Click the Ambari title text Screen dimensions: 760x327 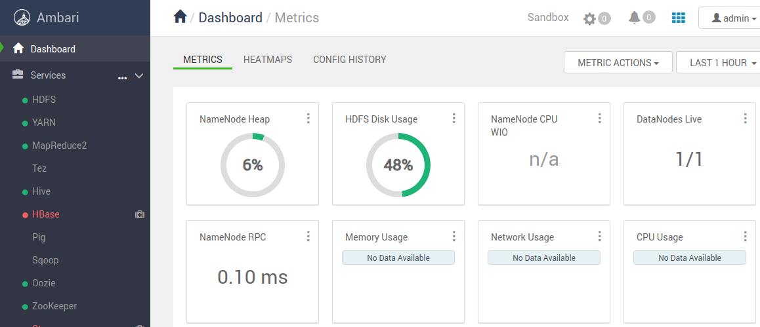pyautogui.click(x=58, y=18)
